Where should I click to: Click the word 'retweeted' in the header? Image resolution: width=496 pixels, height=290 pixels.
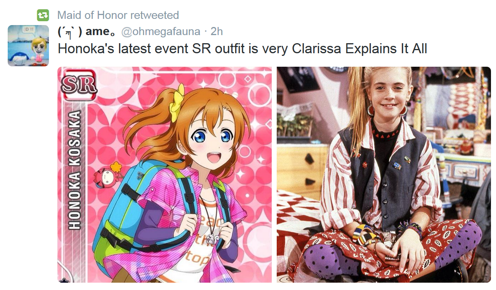(155, 15)
